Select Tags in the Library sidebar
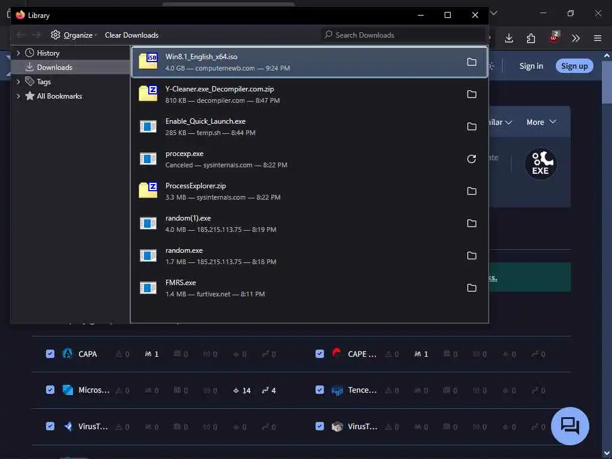The width and height of the screenshot is (612, 459). (x=71, y=82)
